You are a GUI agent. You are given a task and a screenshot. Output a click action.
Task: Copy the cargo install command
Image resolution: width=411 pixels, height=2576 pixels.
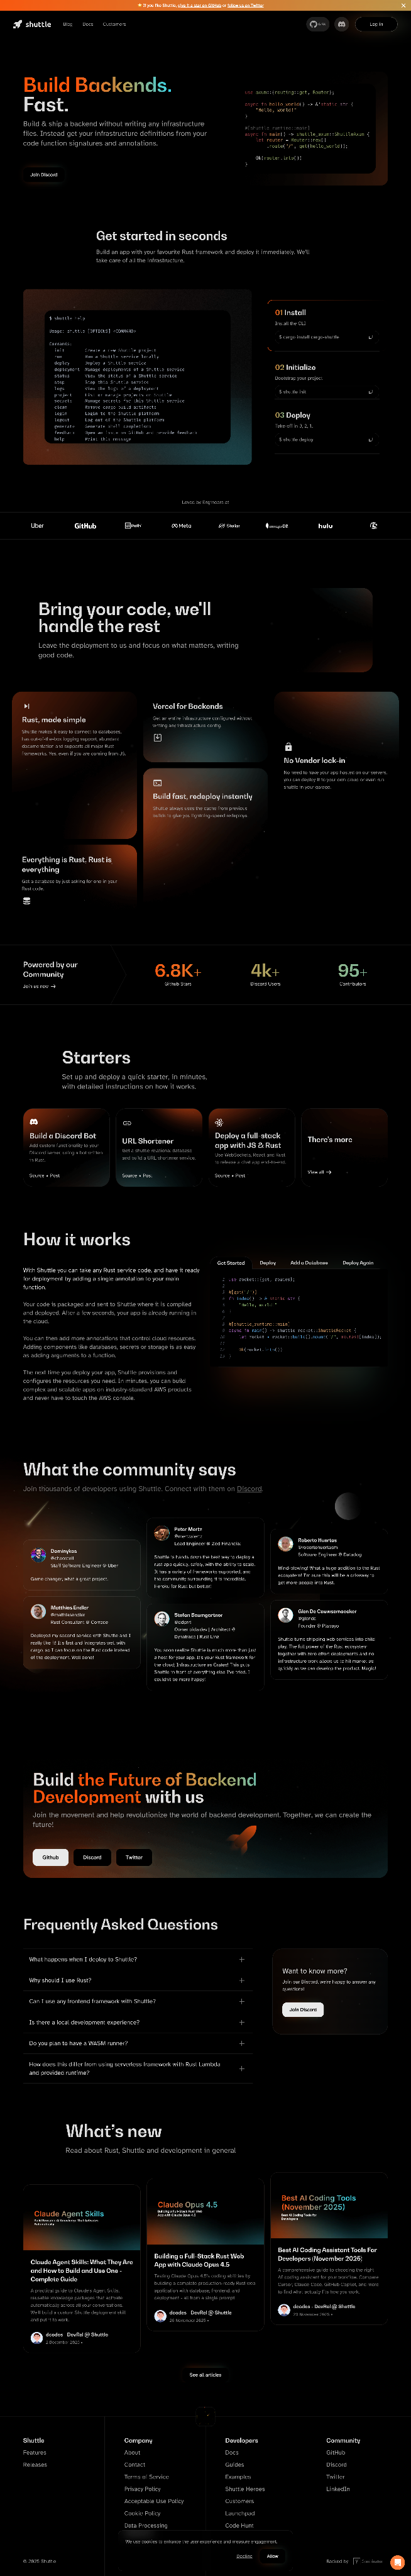click(x=370, y=338)
